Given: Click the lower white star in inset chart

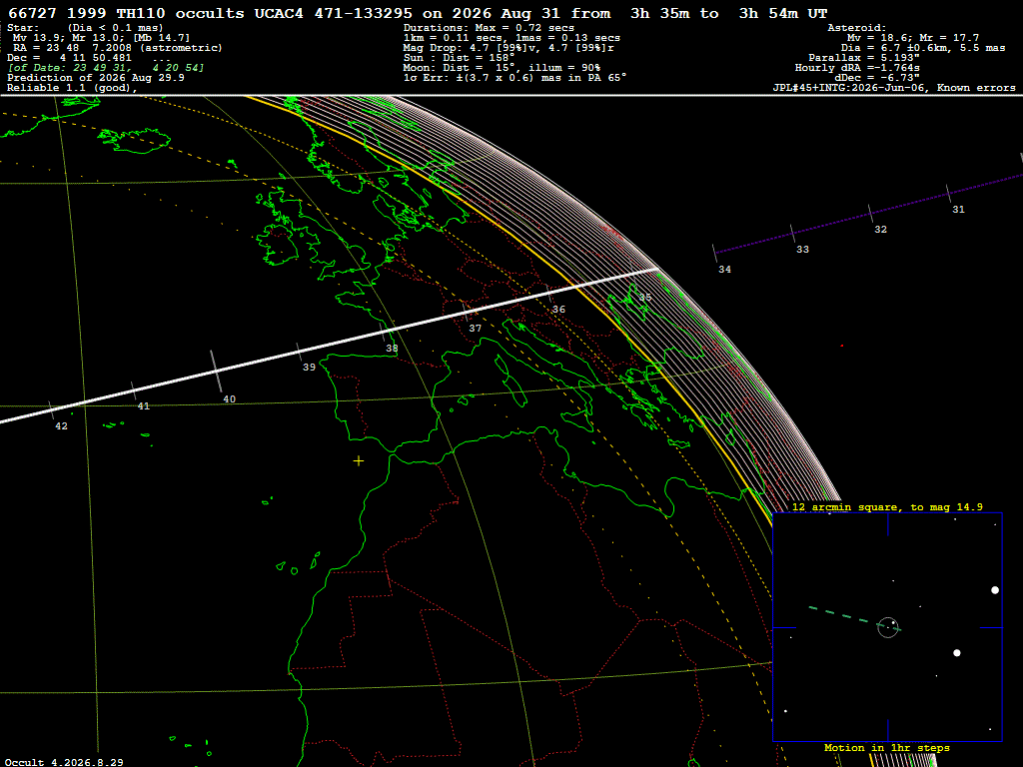Looking at the screenshot, I should point(957,653).
